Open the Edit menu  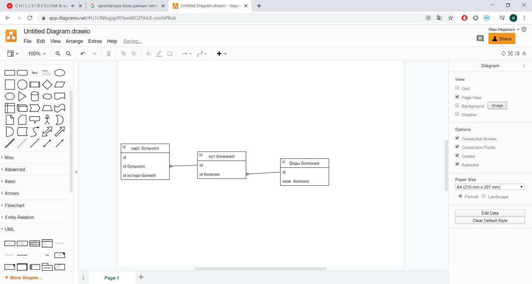(x=41, y=41)
